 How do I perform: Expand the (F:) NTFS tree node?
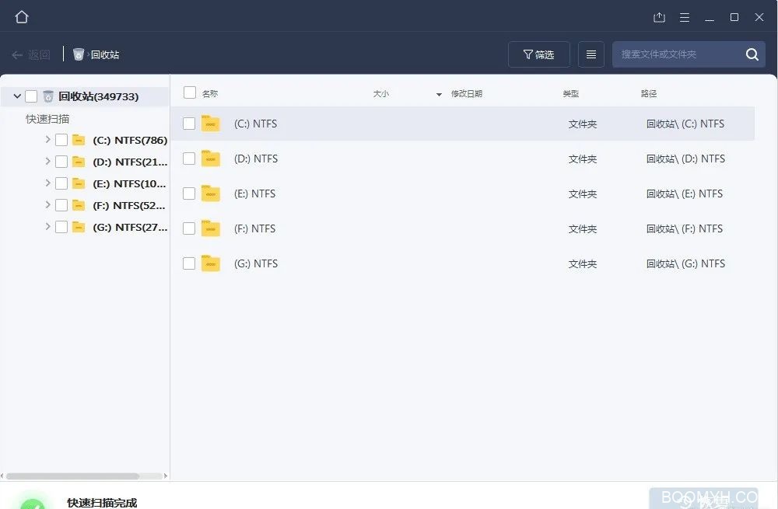[x=47, y=205]
